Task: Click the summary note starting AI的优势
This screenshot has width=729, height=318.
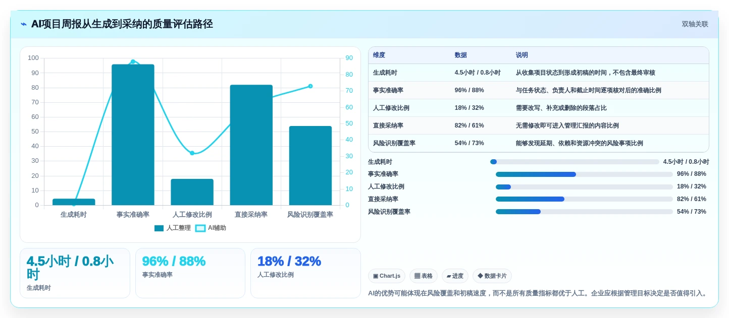Action: (x=538, y=293)
